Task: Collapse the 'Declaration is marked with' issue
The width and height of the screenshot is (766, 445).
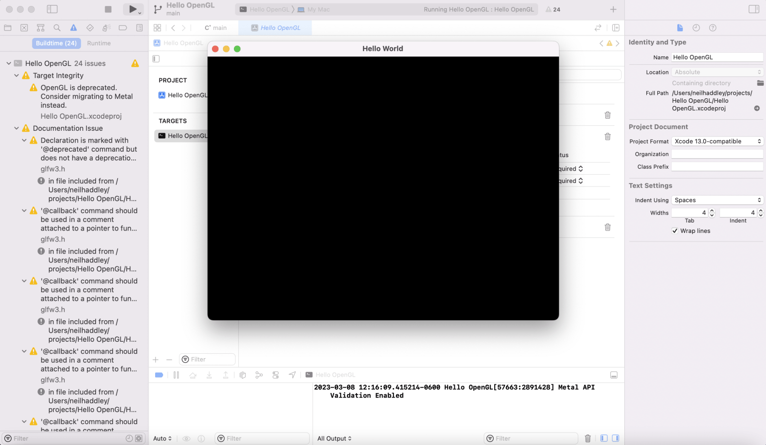Action: [x=24, y=141]
